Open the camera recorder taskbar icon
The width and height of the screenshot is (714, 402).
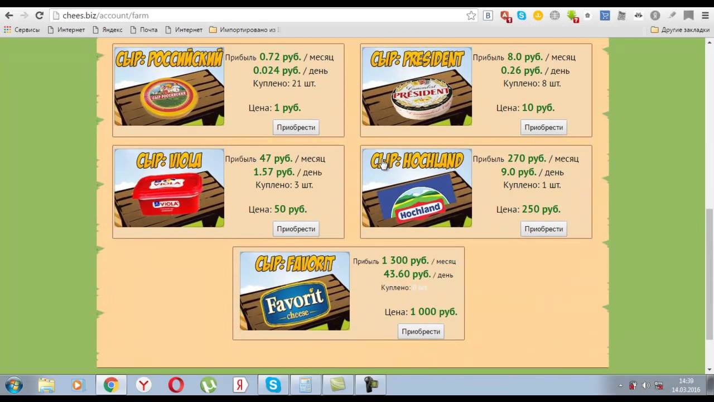click(x=370, y=385)
